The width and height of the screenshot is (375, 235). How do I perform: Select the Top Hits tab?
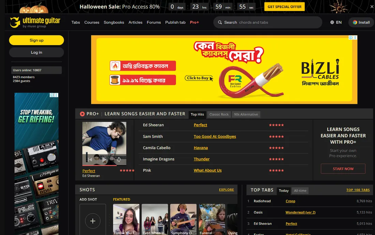[x=197, y=114]
